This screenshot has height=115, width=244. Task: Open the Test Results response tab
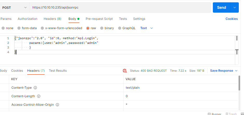click(x=58, y=71)
